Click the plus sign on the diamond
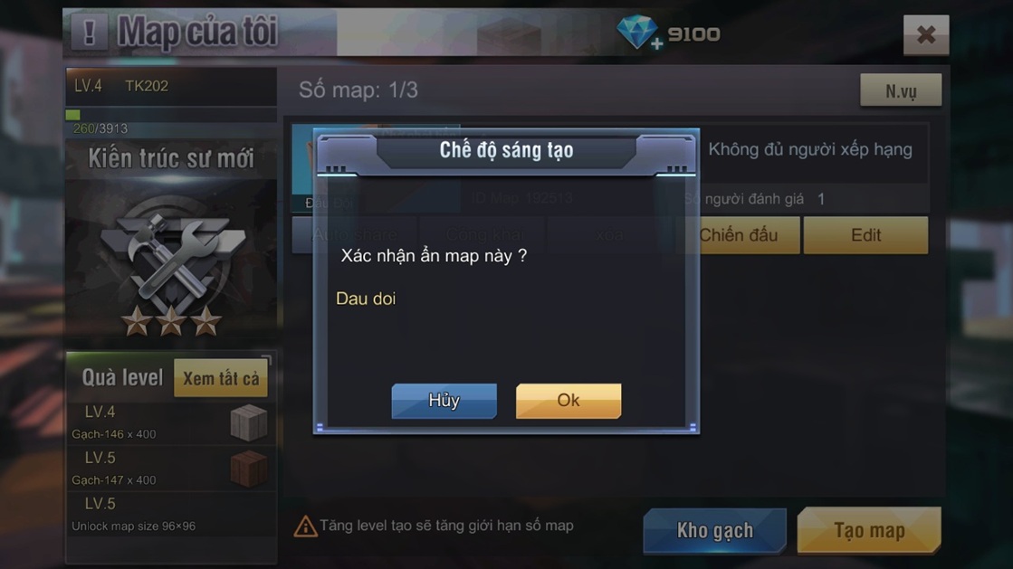Image resolution: width=1013 pixels, height=569 pixels. (x=656, y=43)
